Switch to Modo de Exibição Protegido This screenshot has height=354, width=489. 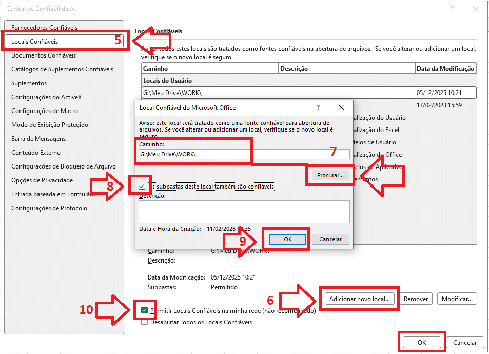point(49,124)
